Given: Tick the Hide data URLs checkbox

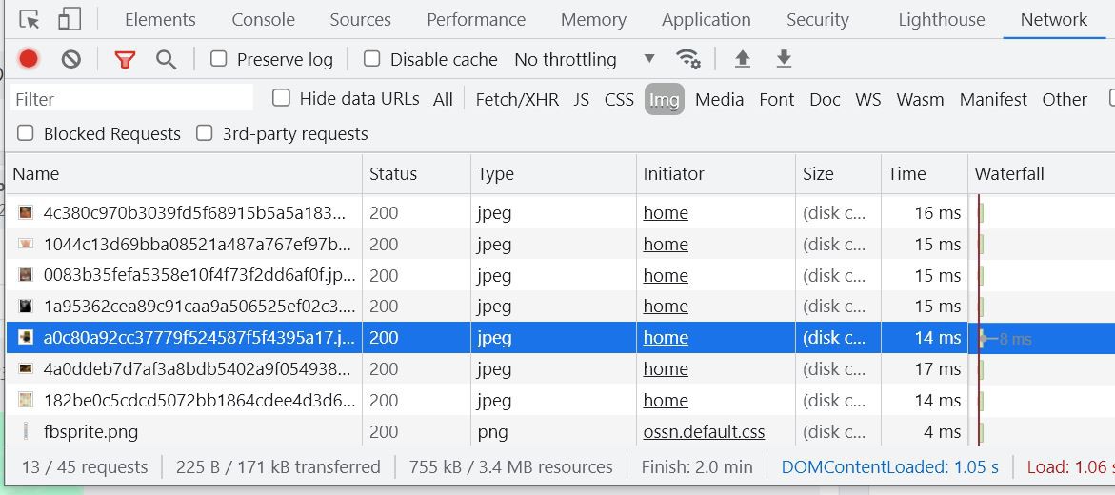Looking at the screenshot, I should 281,98.
